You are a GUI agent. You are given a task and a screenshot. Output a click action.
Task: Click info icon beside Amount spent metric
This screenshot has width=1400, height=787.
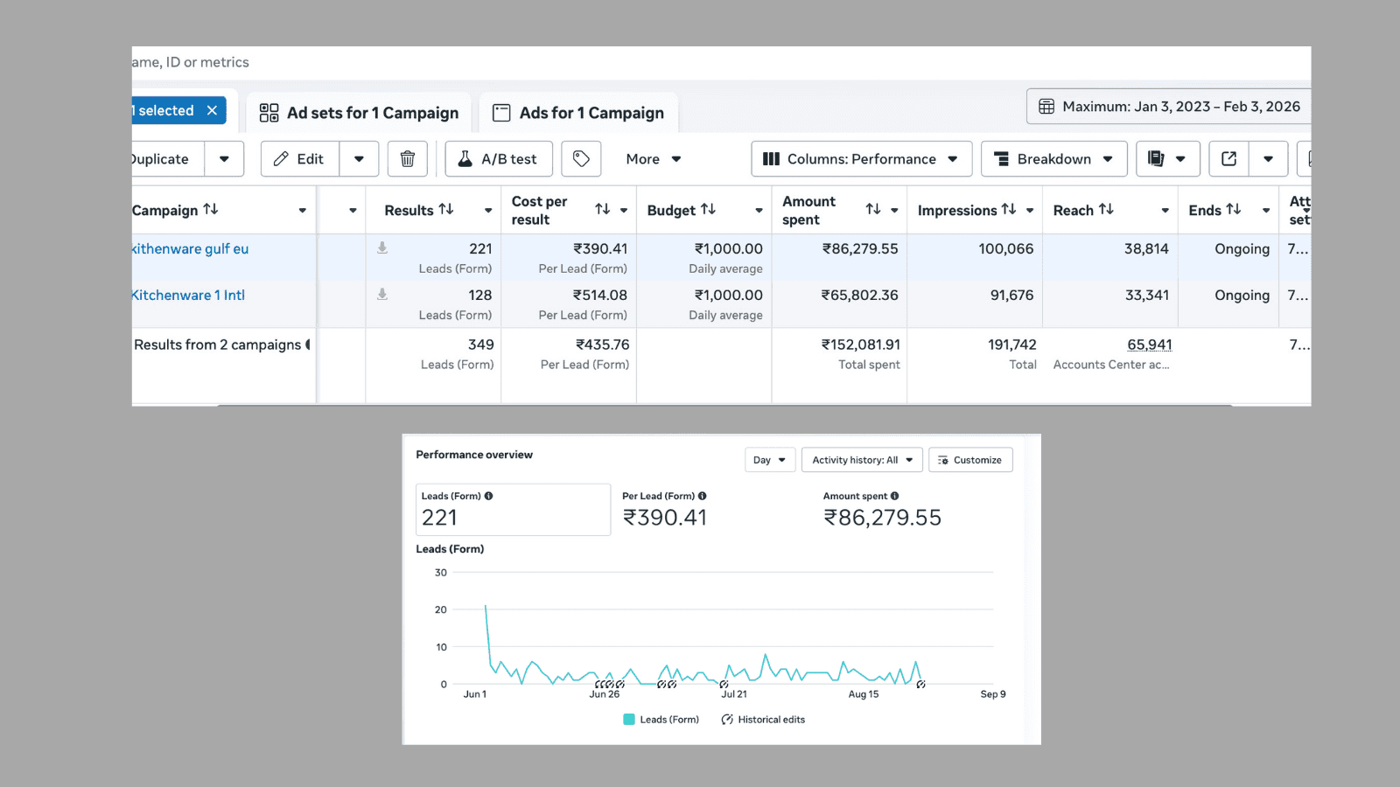pyautogui.click(x=894, y=496)
